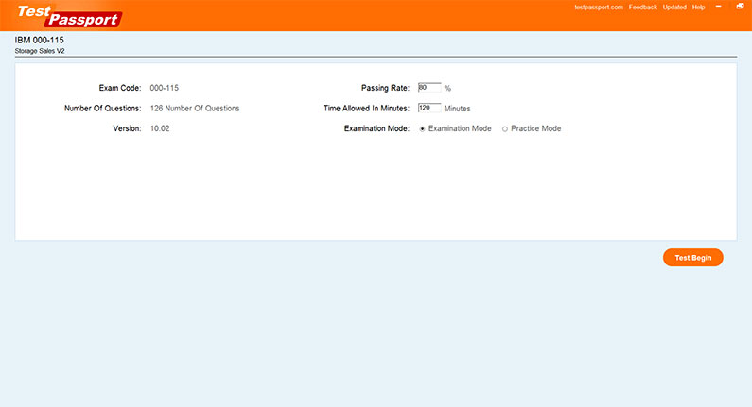Viewport: 752px width, 407px height.
Task: Click the Updated link in the header
Action: tap(674, 8)
